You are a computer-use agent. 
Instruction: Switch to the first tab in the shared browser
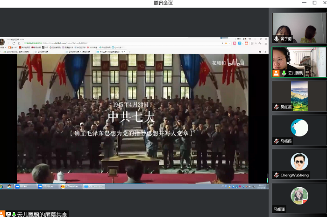(16, 52)
